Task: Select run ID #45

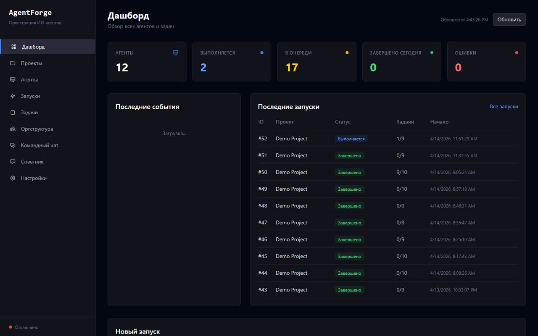Action: pyautogui.click(x=263, y=256)
